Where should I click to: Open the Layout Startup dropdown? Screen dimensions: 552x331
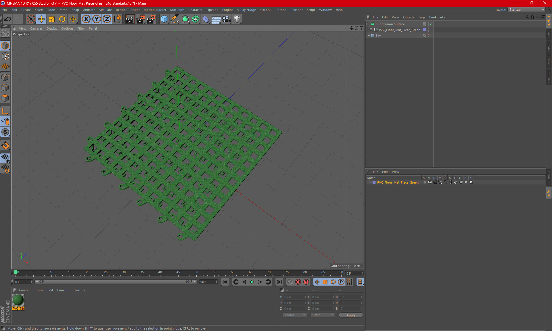click(x=527, y=9)
